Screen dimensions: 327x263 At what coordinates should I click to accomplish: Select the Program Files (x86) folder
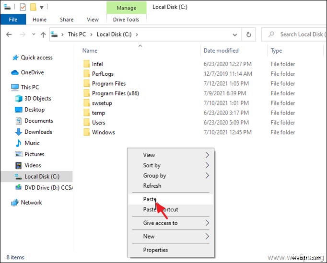(x=116, y=93)
